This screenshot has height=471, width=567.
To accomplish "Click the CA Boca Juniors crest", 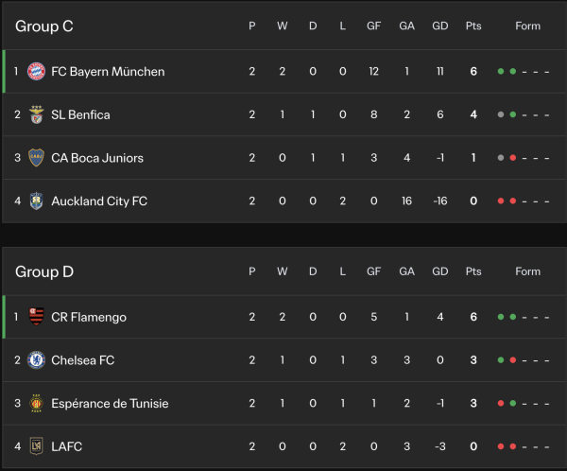I will coord(37,158).
